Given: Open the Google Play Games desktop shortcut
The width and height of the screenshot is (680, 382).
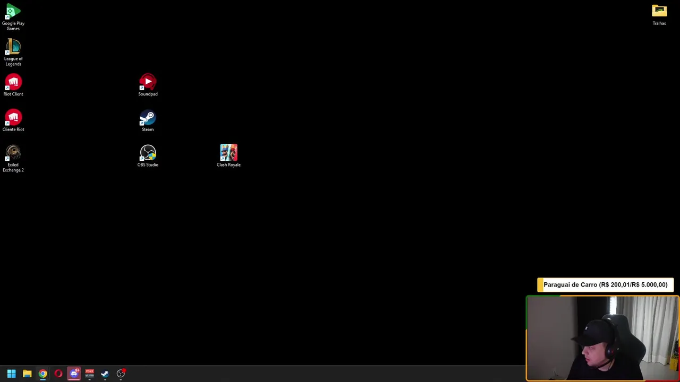Looking at the screenshot, I should pos(13,18).
